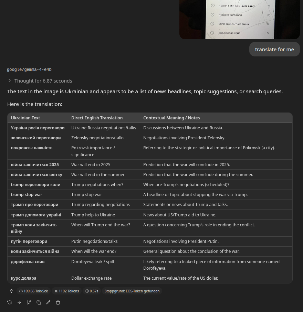Expand the 'Thought for 6.87 seconds' section
This screenshot has height=312, width=303.
click(40, 81)
